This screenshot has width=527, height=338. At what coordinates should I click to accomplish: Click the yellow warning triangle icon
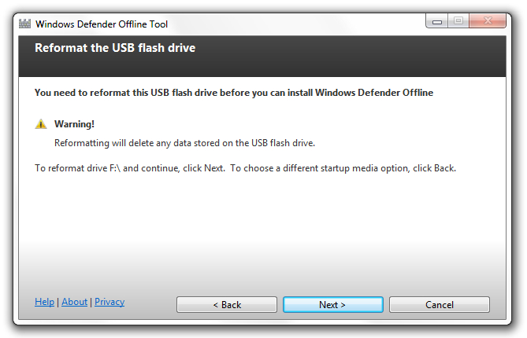click(41, 124)
